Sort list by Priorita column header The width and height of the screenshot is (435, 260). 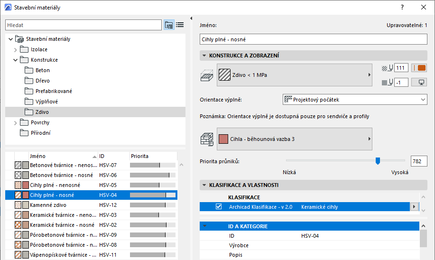coord(153,156)
